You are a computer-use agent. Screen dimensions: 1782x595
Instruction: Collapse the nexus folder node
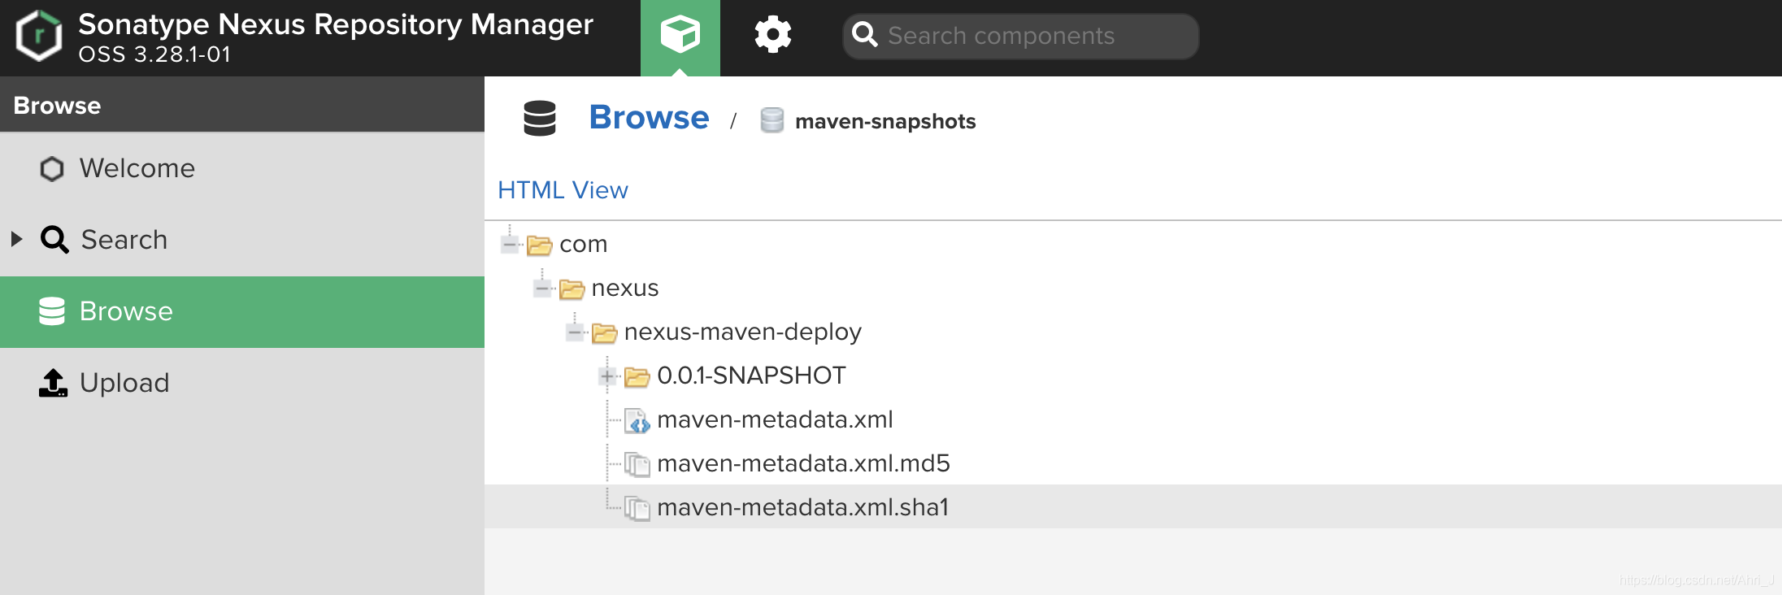pyautogui.click(x=542, y=288)
